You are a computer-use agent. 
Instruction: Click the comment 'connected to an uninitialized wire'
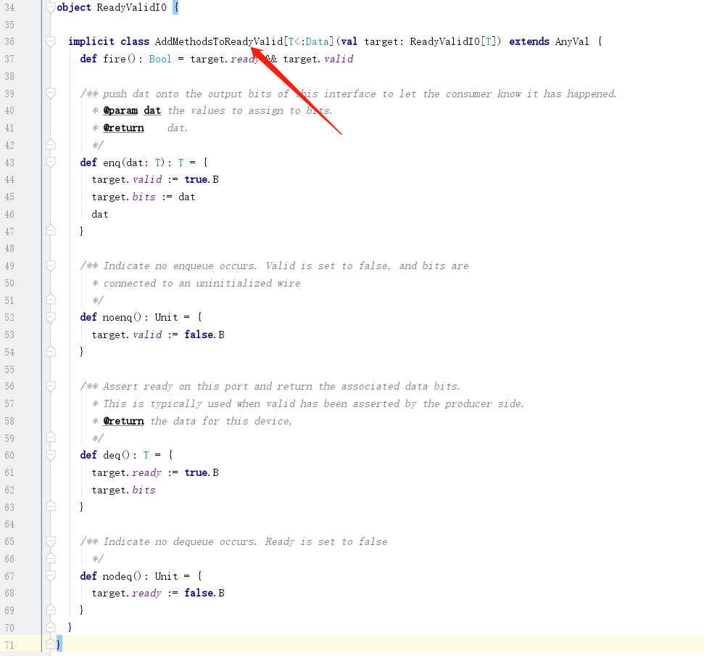pos(202,283)
